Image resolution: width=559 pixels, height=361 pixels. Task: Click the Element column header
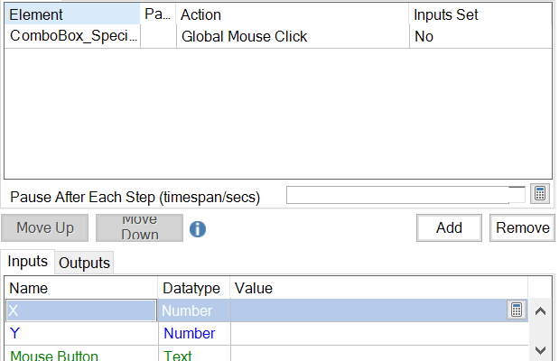coord(73,14)
